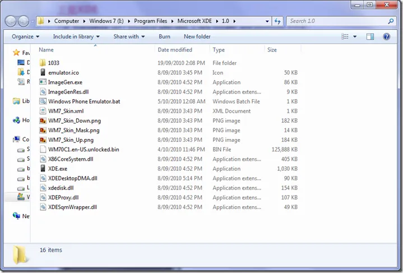
Task: Click the File folder type text
Action: point(225,63)
